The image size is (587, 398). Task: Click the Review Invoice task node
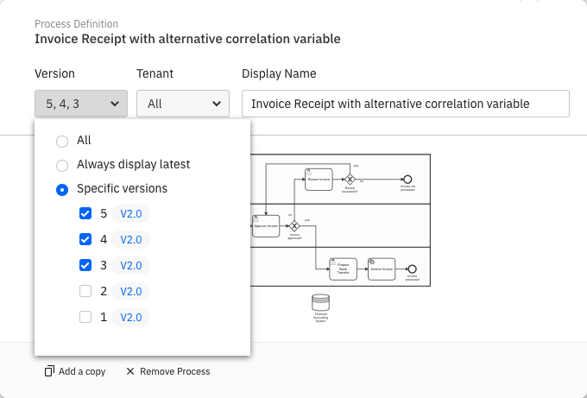click(x=318, y=179)
